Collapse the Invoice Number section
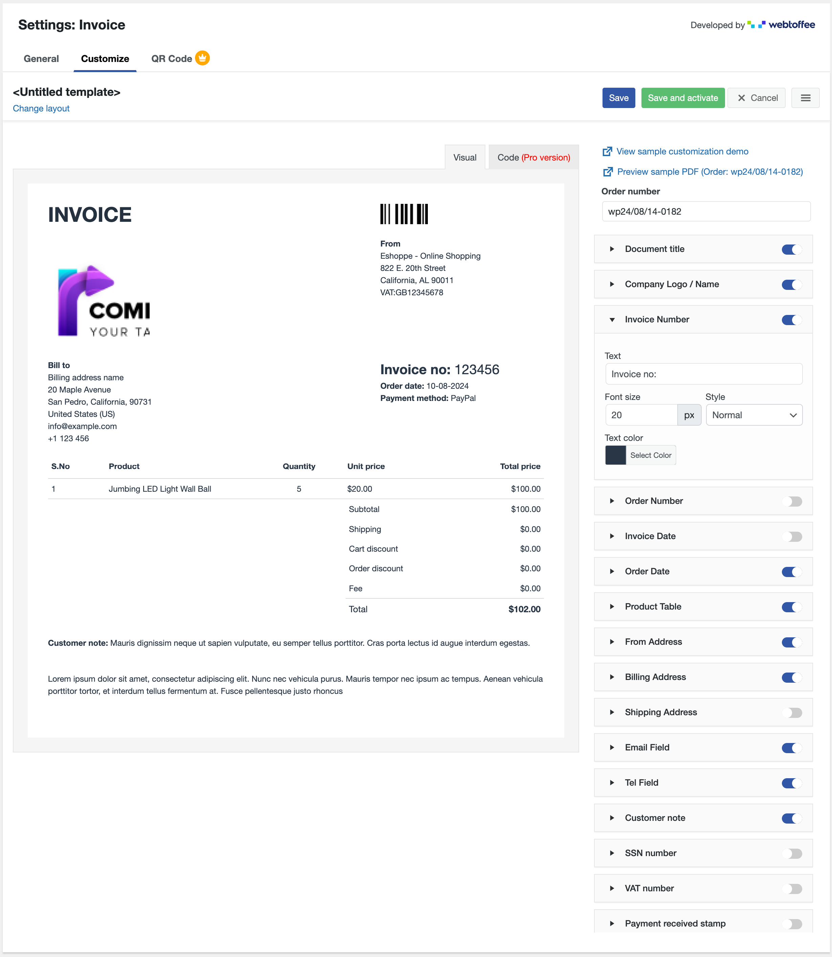Screen dimensions: 832x957 [612, 320]
